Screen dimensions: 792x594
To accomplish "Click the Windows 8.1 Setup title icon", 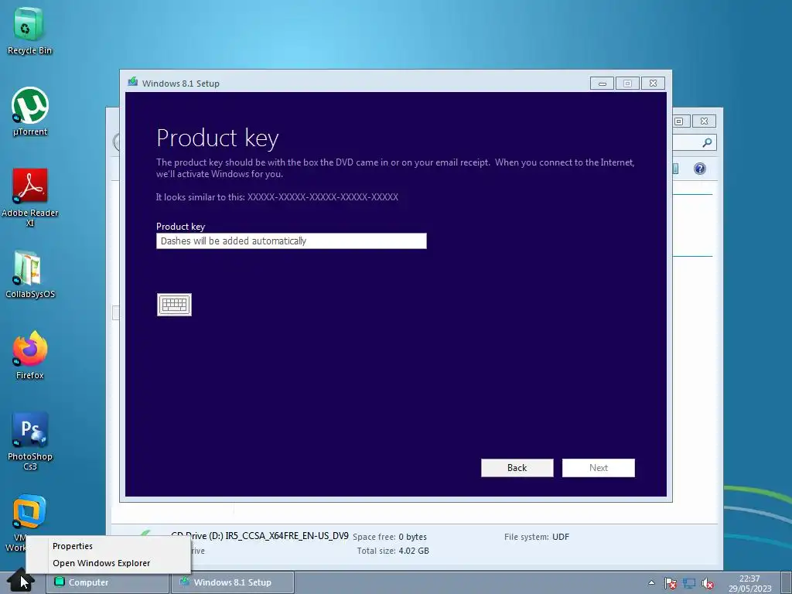I will tap(133, 82).
